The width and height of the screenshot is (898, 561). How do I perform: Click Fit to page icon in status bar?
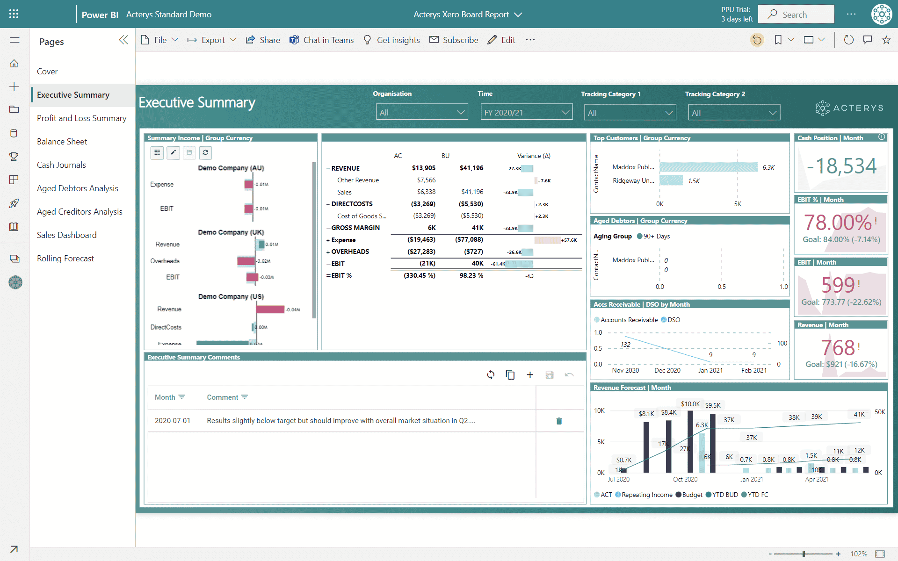[x=880, y=554]
